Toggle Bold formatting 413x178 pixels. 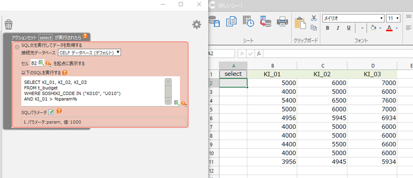[327, 28]
